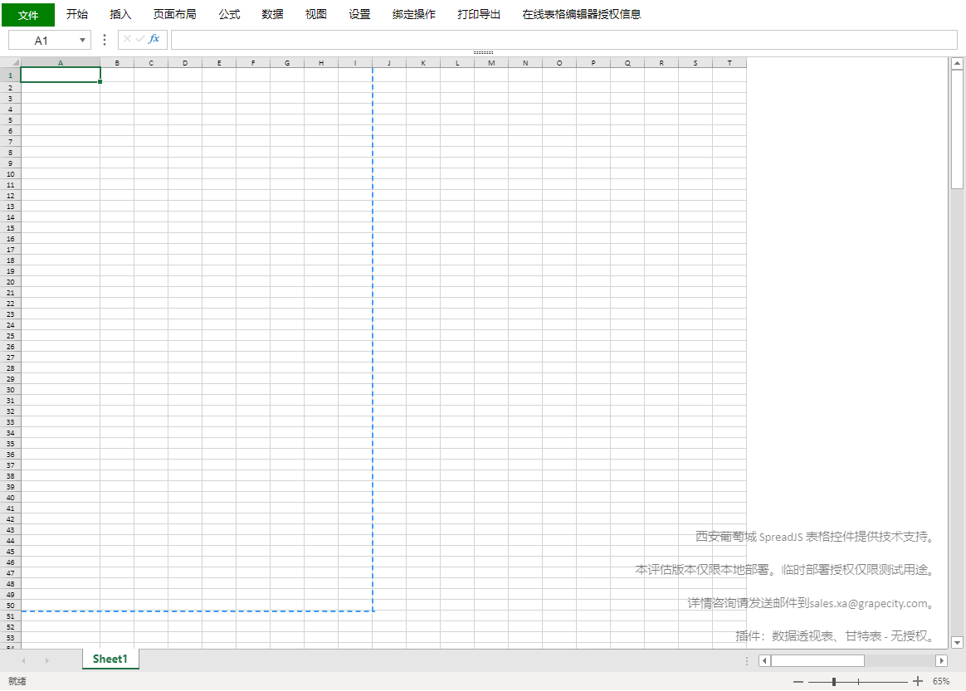Open the 公式 formulas tab
Screen dimensions: 966x691
pos(229,15)
